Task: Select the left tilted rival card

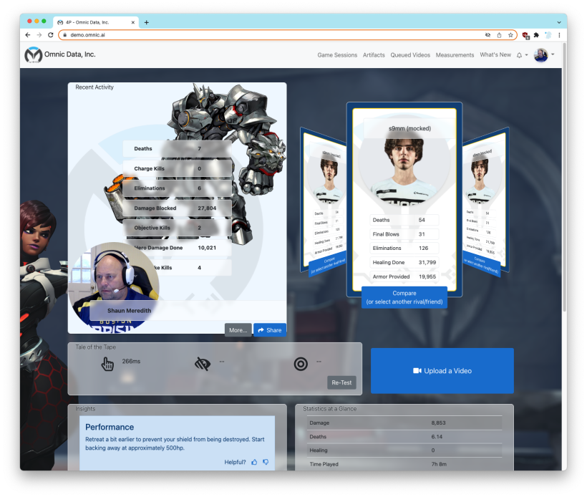Action: (324, 201)
